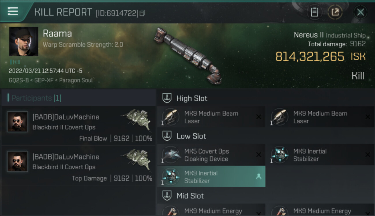This screenshot has width=375, height=216.
Task: Collapse the High Slot section
Action: tap(167, 98)
